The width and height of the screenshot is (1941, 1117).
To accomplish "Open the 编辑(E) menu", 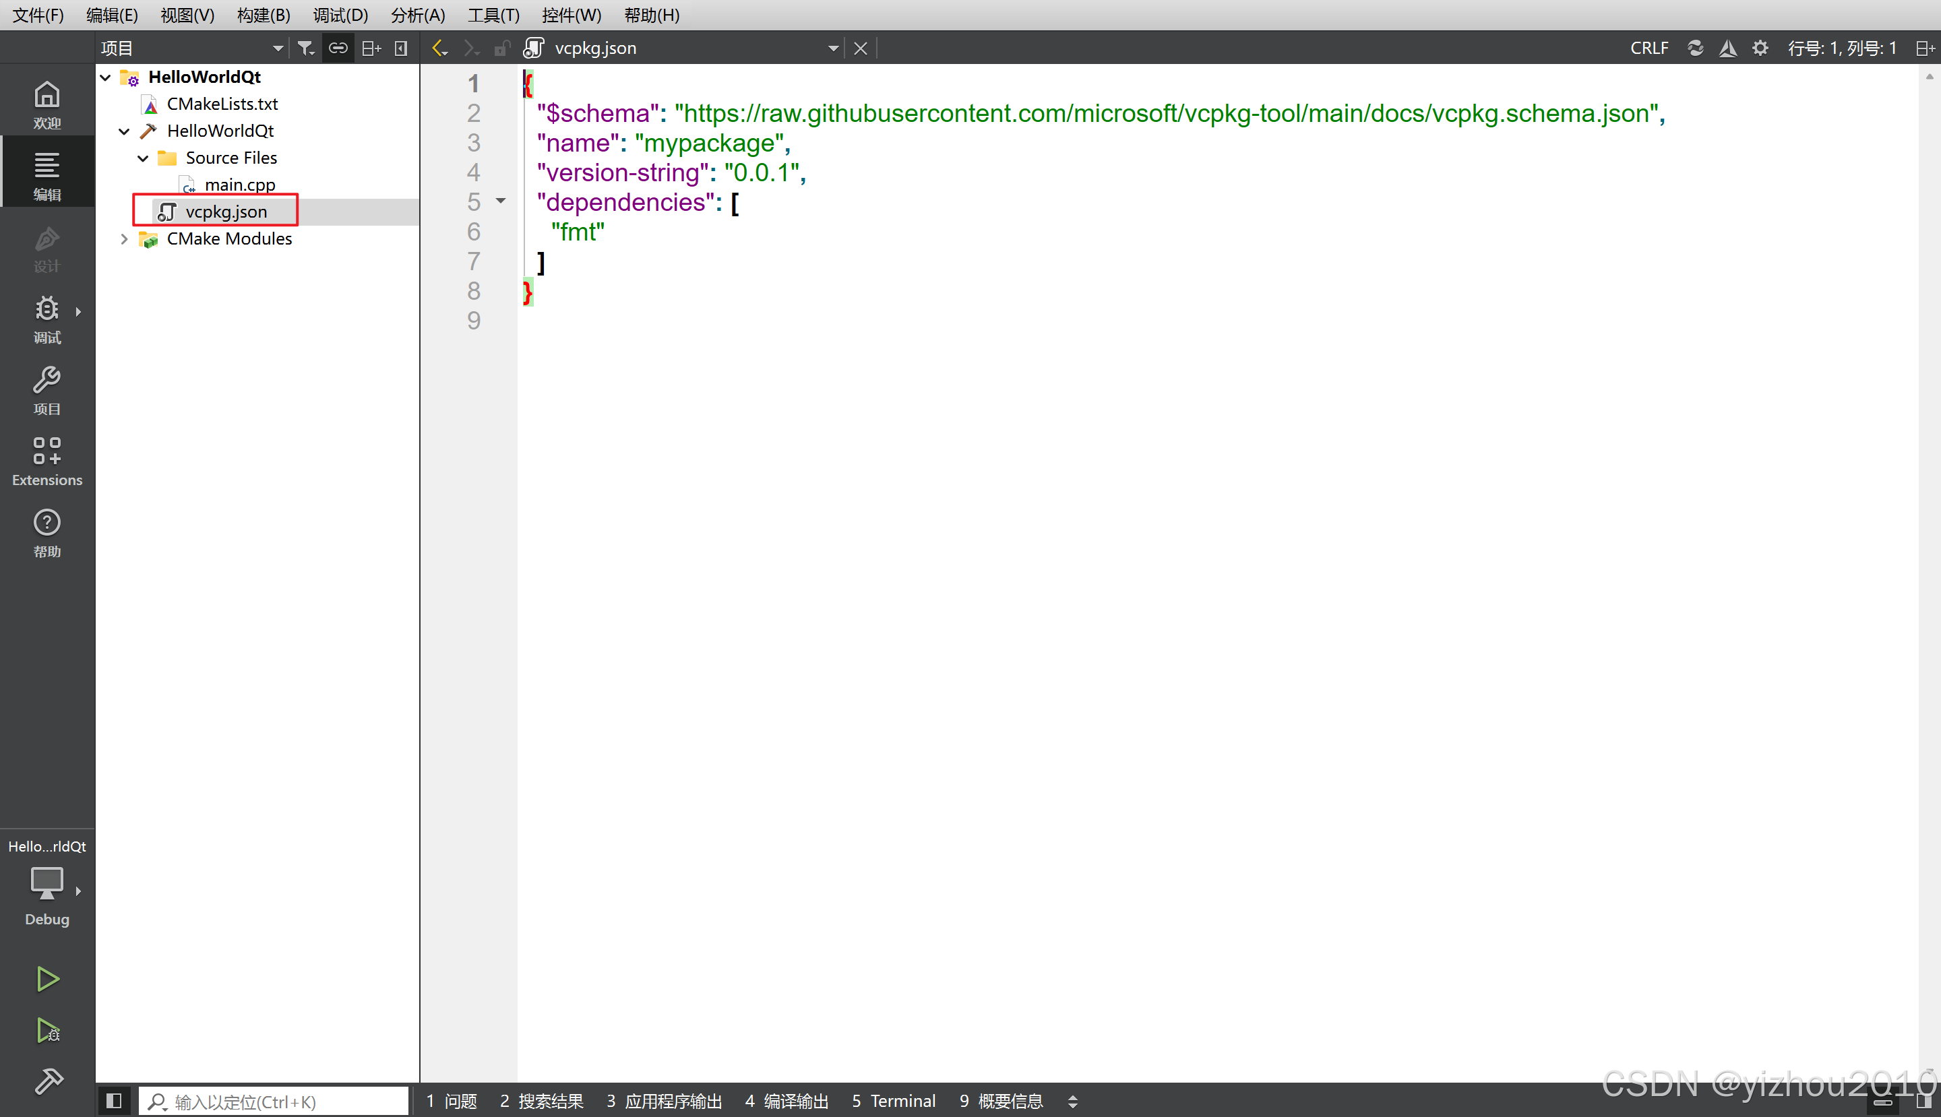I will tap(112, 15).
